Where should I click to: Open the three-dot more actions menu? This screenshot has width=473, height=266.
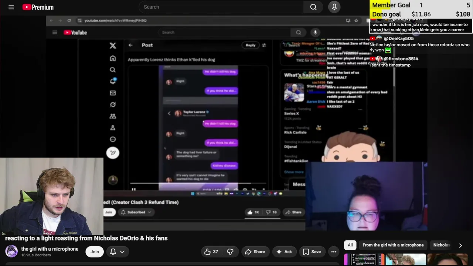(334, 252)
